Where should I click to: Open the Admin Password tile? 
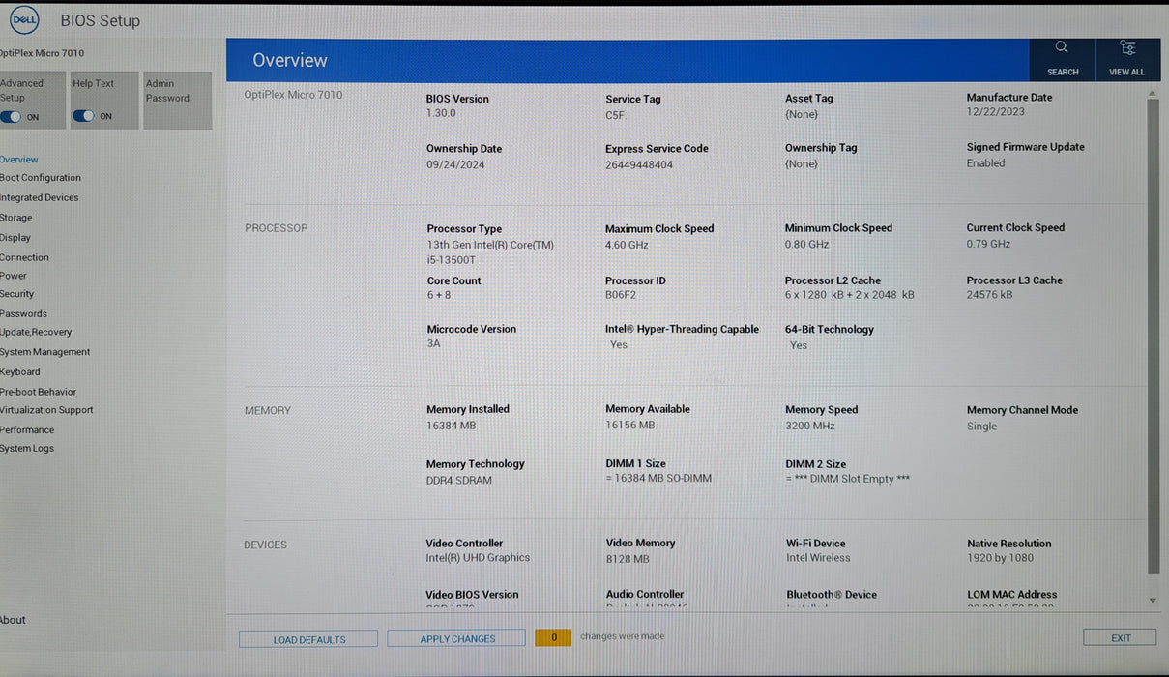pyautogui.click(x=177, y=100)
